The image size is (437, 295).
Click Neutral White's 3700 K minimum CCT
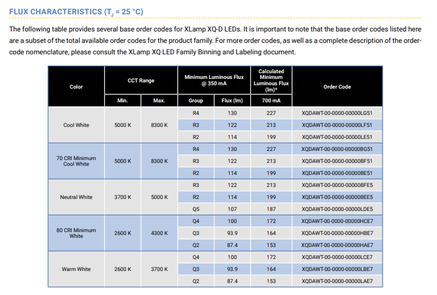click(x=123, y=197)
